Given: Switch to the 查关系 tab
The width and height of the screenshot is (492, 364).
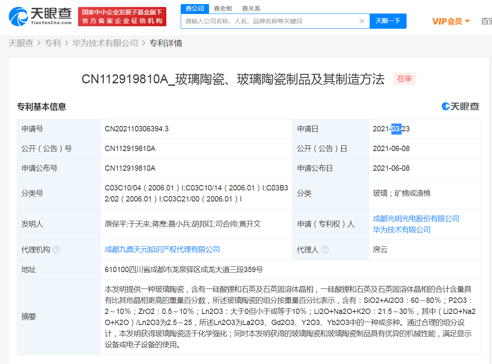Looking at the screenshot, I should (x=251, y=8).
